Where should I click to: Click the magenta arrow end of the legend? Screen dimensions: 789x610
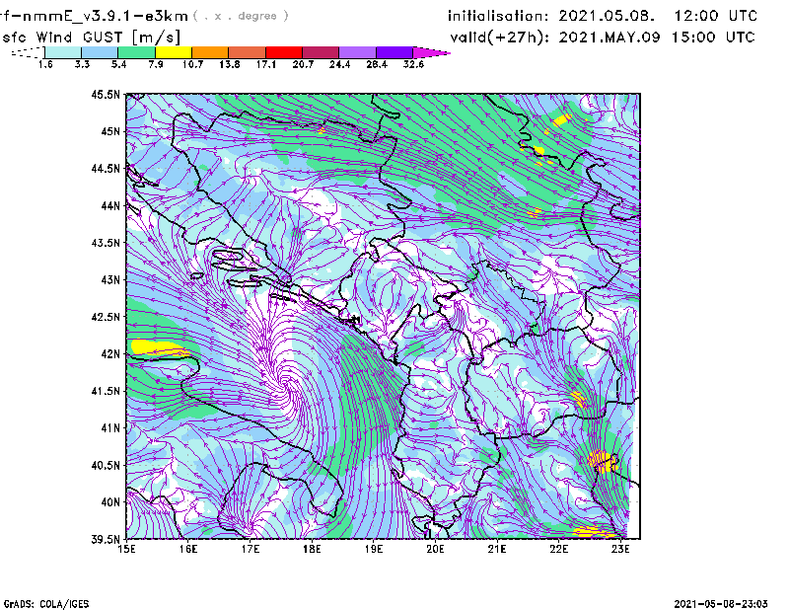coord(431,52)
